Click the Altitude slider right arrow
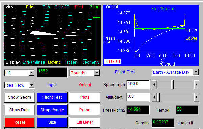This screenshot has height=129, width=203. [196, 97]
